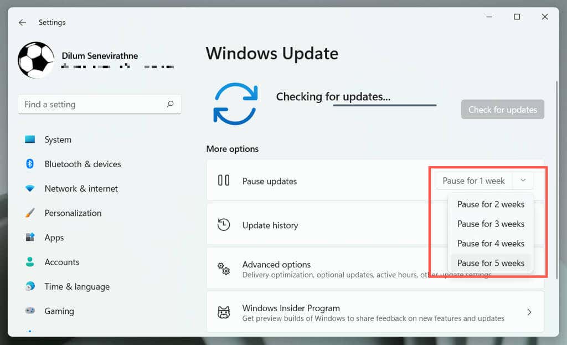Select the Gaming Xbox icon
Viewport: 567px width, 345px height.
(x=32, y=311)
